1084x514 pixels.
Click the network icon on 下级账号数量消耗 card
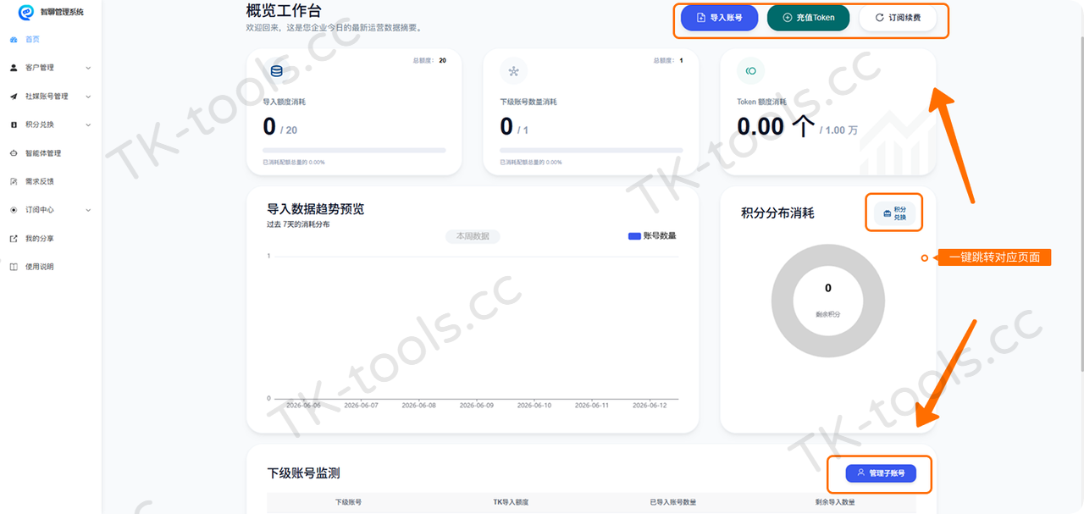click(x=513, y=71)
